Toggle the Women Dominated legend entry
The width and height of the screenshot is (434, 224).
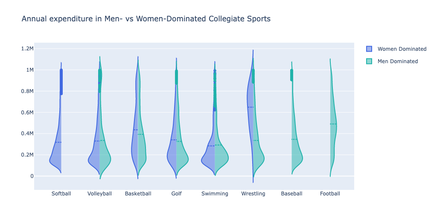pyautogui.click(x=402, y=49)
